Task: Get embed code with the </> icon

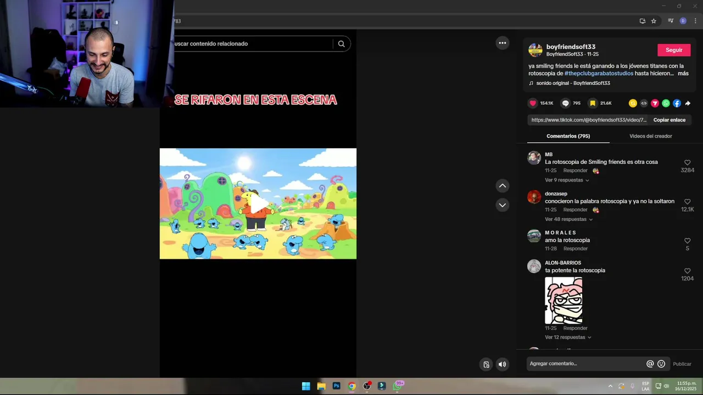Action: [644, 103]
